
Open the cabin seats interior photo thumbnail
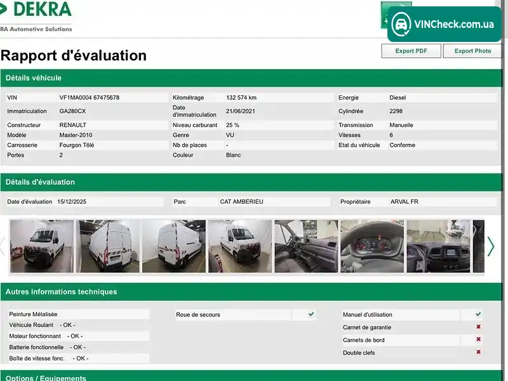[306, 246]
